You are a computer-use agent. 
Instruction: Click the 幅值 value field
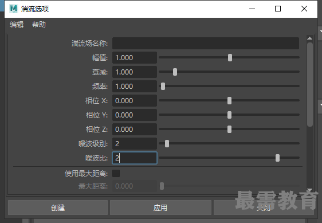click(x=135, y=57)
